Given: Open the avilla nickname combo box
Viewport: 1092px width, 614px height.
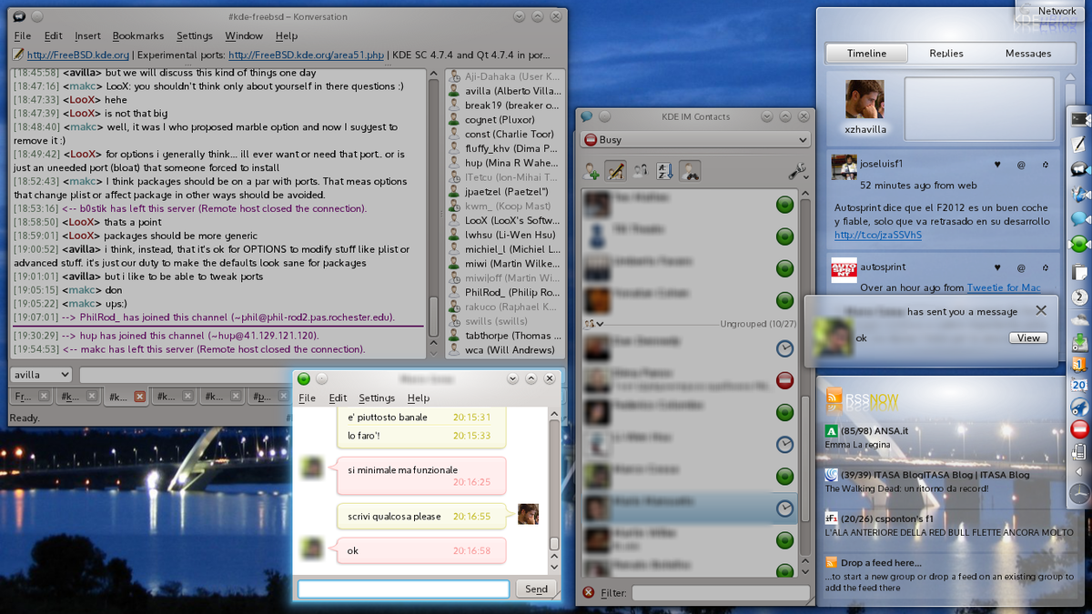Looking at the screenshot, I should (x=41, y=375).
